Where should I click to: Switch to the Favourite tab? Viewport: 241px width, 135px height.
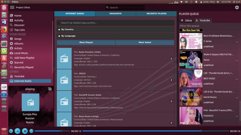point(115,14)
